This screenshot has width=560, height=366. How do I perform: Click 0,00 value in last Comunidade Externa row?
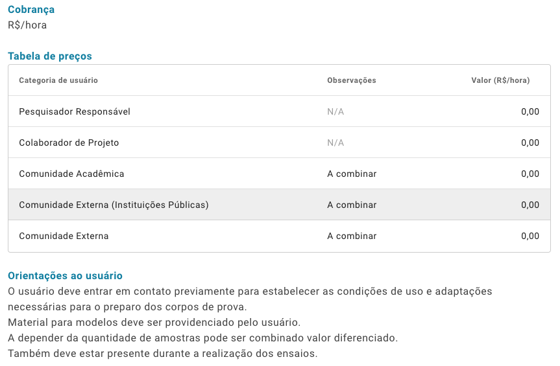(x=530, y=236)
